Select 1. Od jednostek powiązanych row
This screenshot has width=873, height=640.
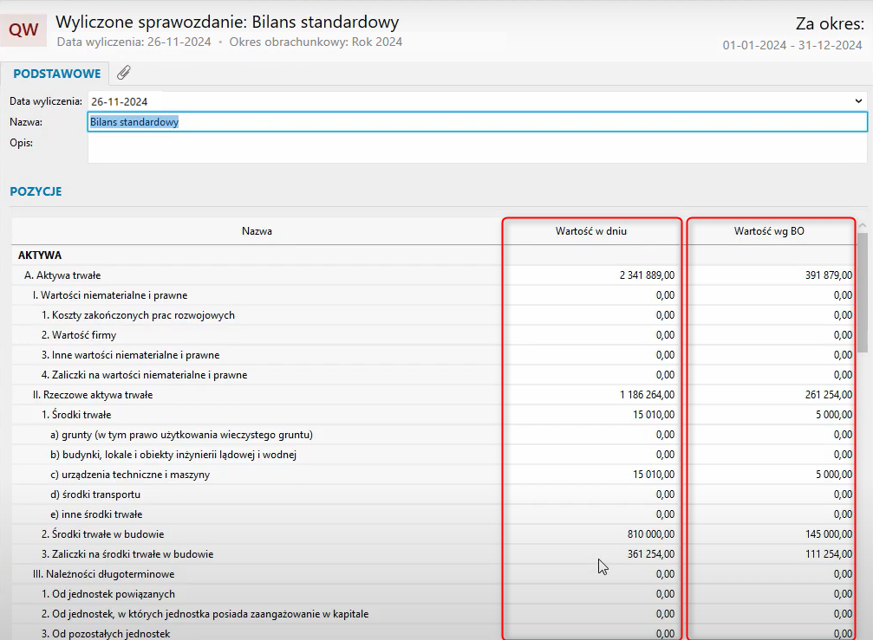click(433, 594)
